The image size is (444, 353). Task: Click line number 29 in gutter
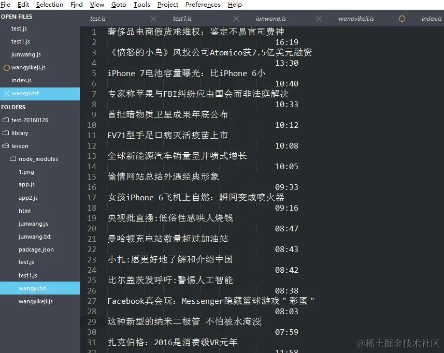click(92, 322)
